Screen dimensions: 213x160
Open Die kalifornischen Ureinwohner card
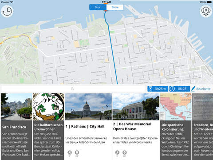pos(48,127)
